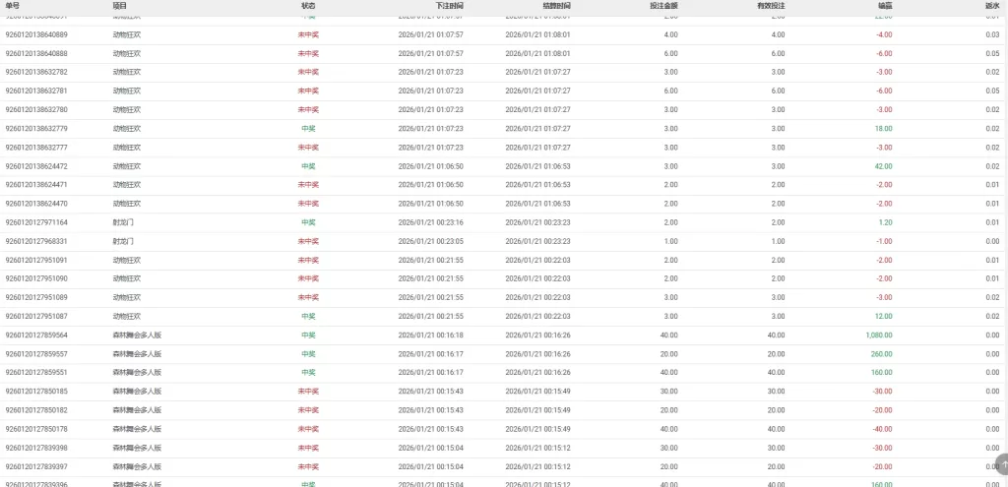Click the scroll-to-top arrow button
This screenshot has width=1008, height=487.
pos(1002,464)
